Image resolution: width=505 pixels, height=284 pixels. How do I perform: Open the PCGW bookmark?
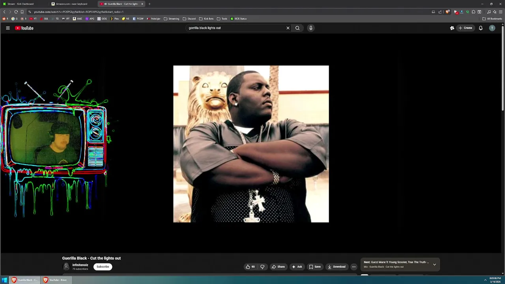138,19
